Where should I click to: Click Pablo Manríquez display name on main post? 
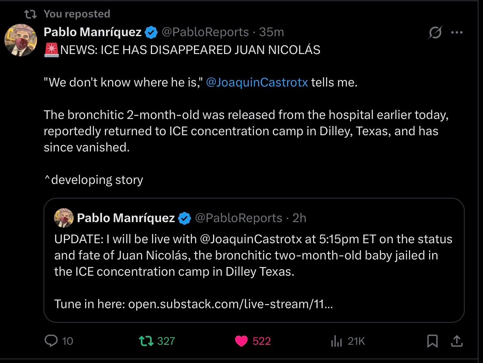click(x=93, y=32)
